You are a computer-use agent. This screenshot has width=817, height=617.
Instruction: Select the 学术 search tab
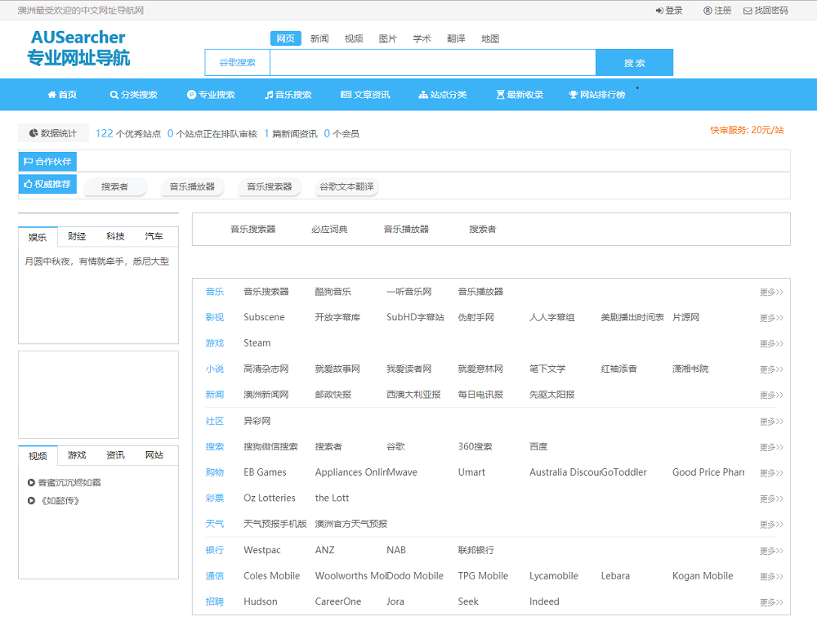(422, 38)
